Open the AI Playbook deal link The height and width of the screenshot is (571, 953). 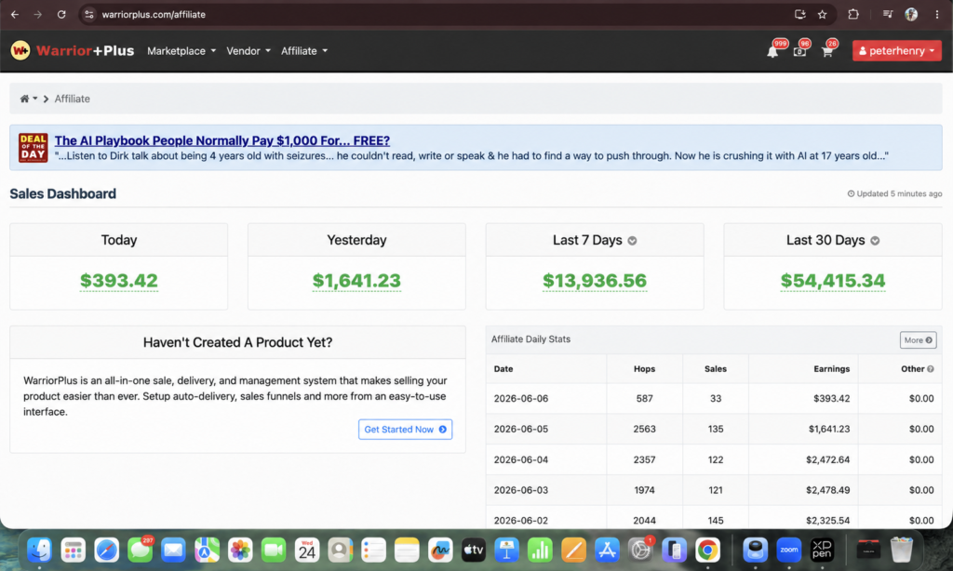click(221, 140)
